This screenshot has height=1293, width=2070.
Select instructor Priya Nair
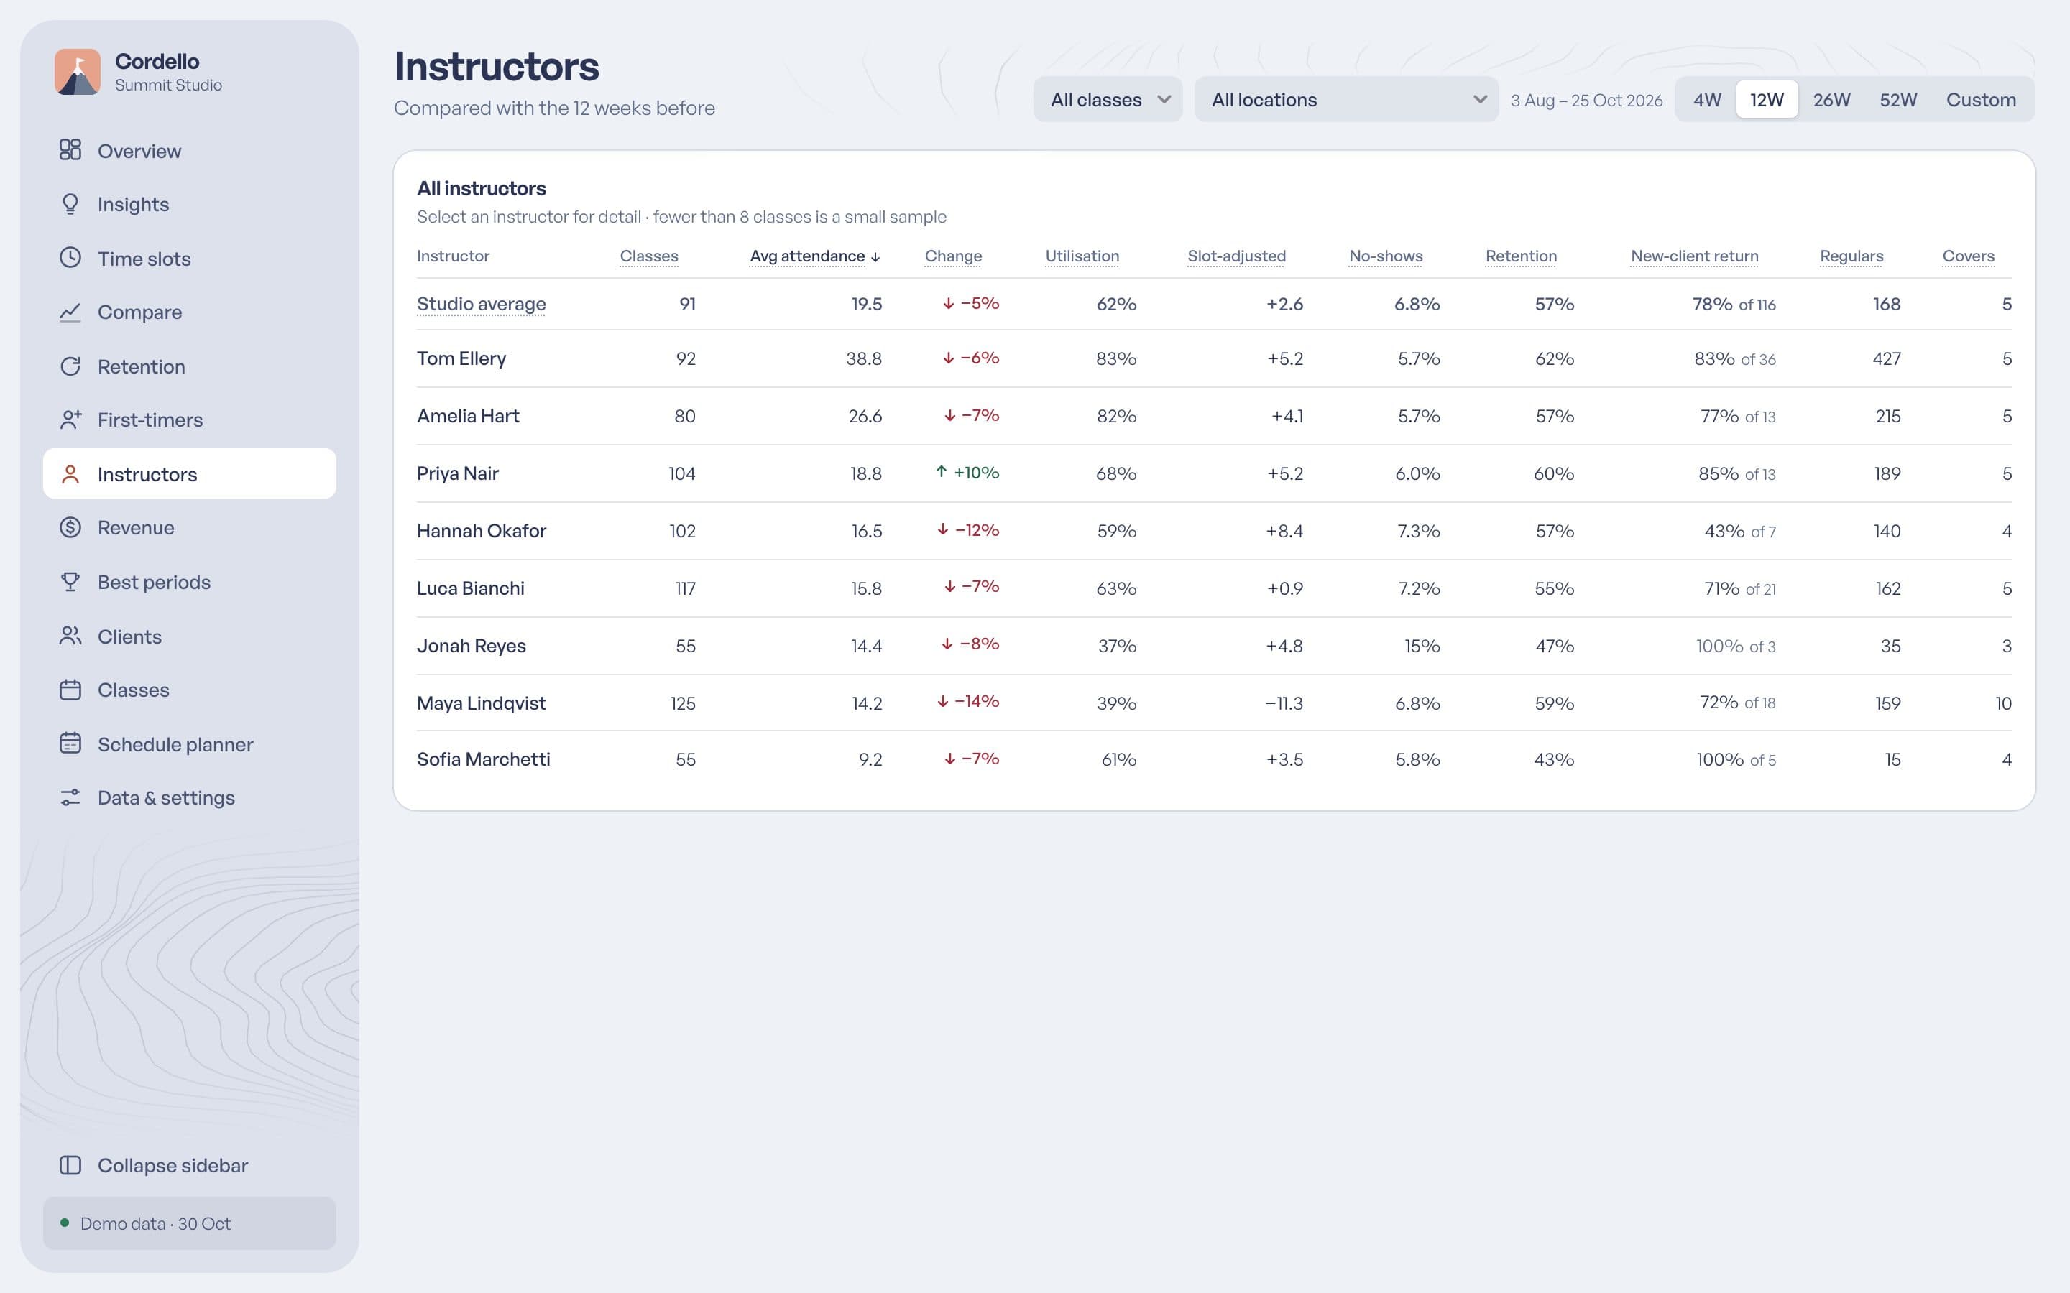(458, 473)
